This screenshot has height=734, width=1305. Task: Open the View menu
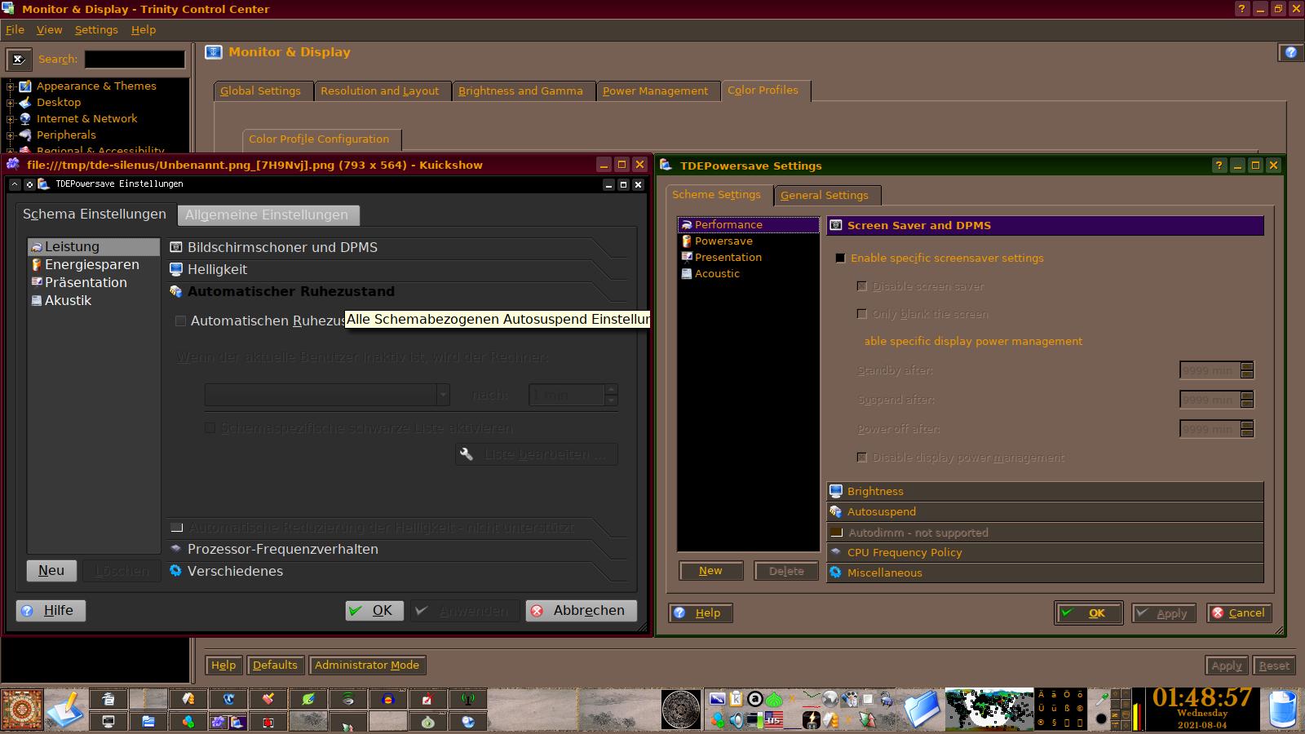pos(49,29)
